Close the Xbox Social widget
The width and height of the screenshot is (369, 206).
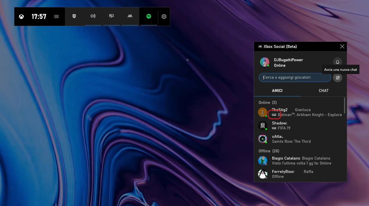click(x=342, y=46)
